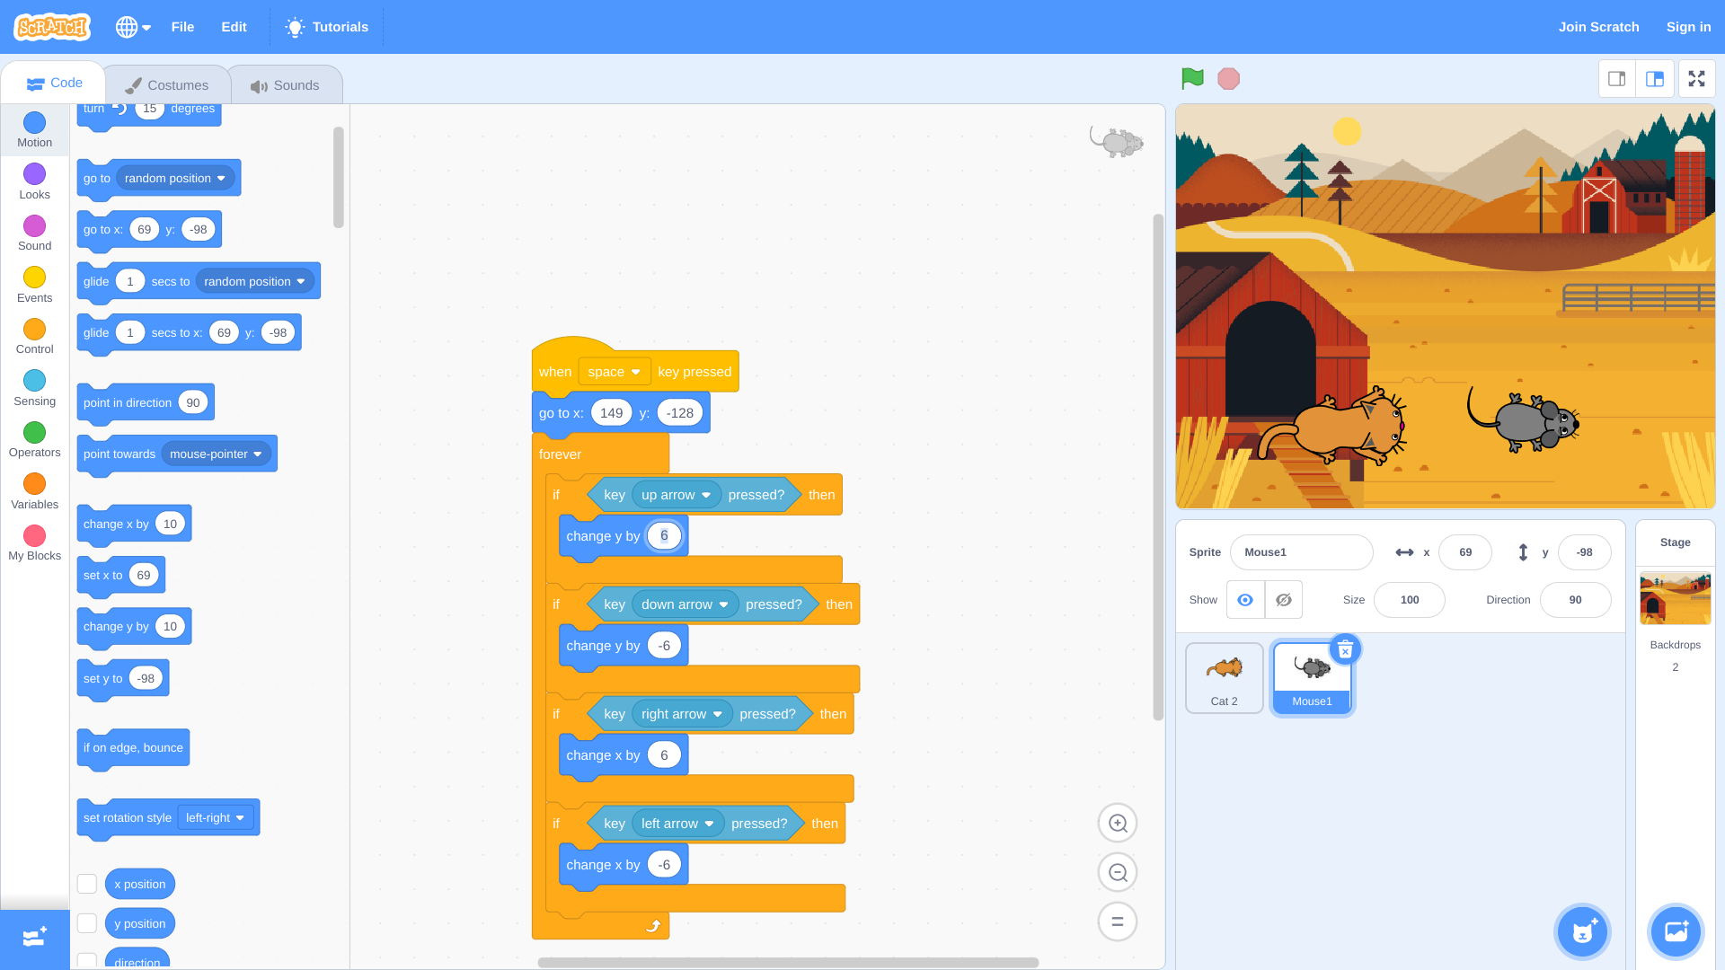Open the Choose a Sprite button

click(x=1581, y=931)
